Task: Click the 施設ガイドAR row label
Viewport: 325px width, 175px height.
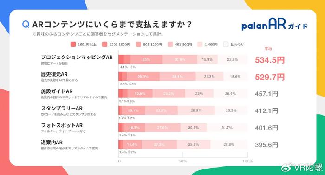Action: (57, 91)
